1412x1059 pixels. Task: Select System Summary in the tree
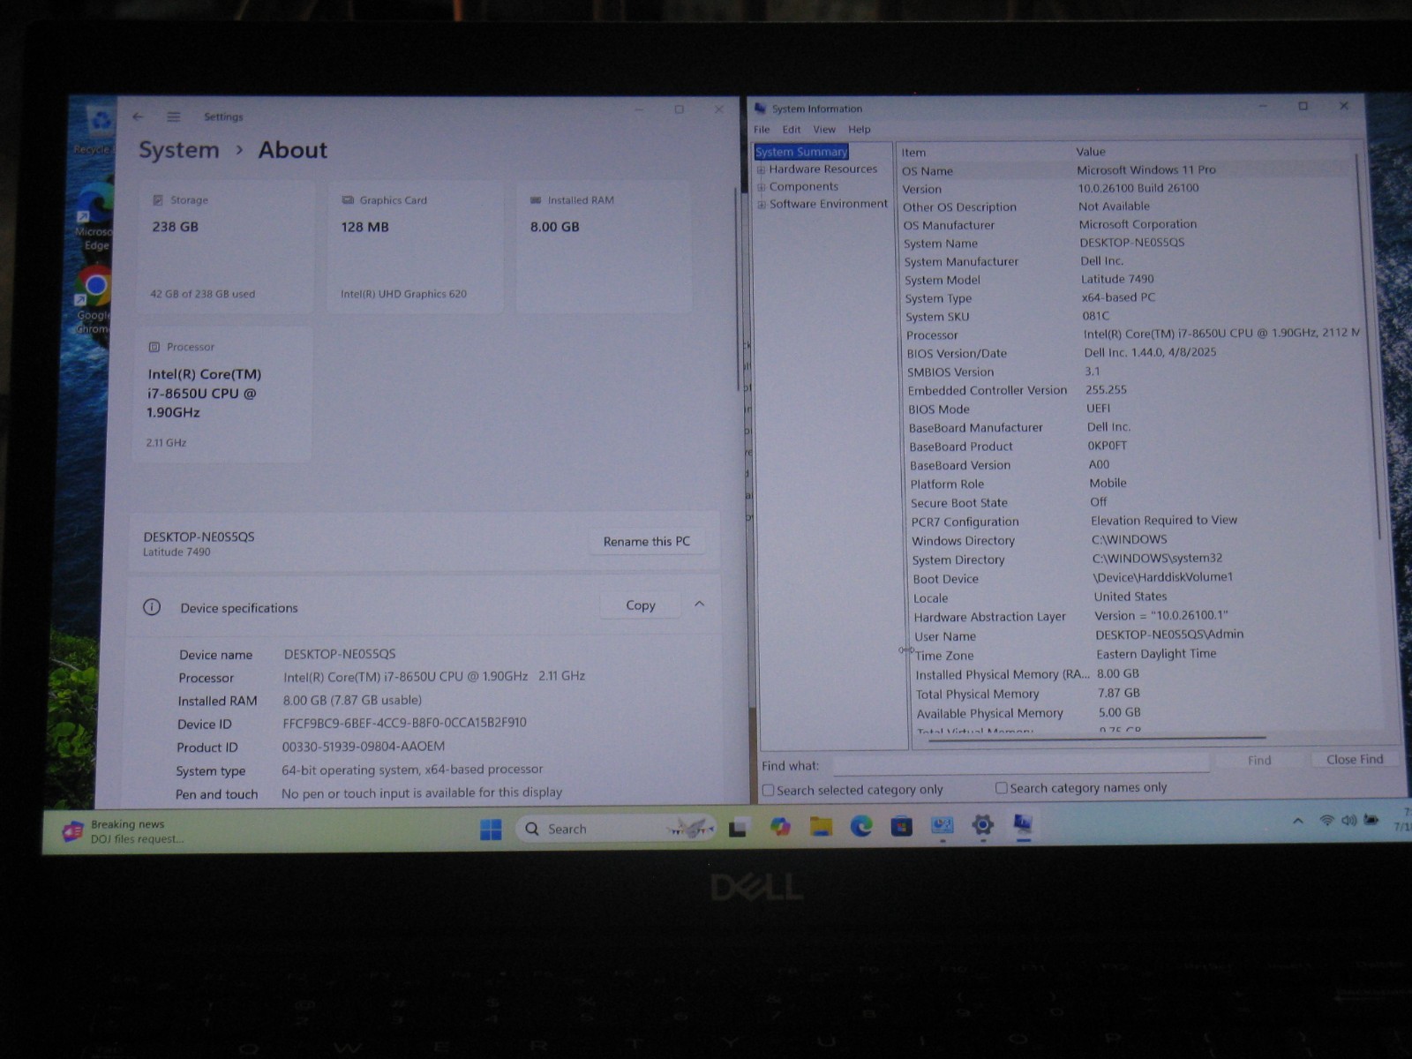click(801, 152)
